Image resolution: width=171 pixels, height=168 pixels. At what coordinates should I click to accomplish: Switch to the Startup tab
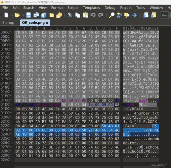(x=8, y=23)
